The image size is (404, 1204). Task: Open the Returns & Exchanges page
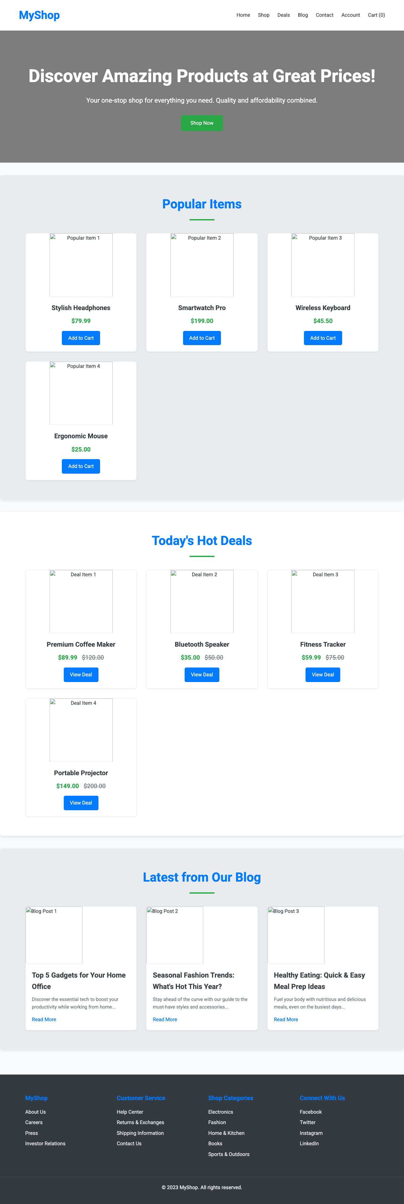(140, 1122)
